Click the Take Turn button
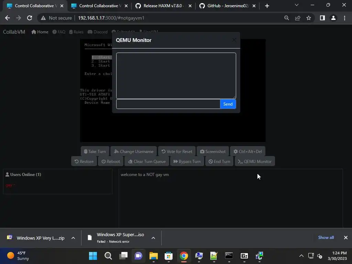This screenshot has width=352, height=264. [95, 152]
